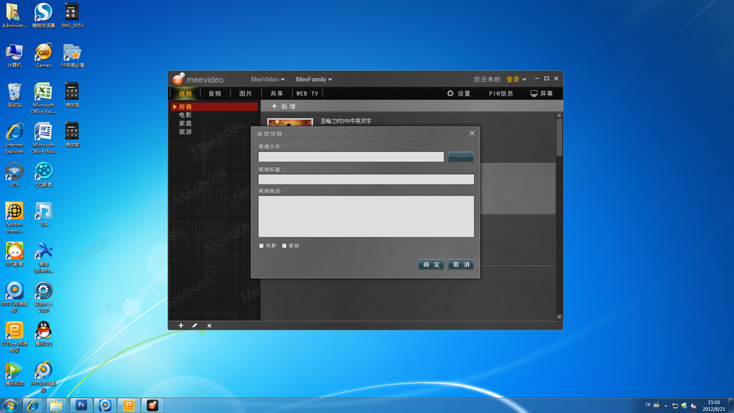Open the PPTV在线影视 desktop shortcut
Screen dimensions: 734x413
tap(43, 377)
